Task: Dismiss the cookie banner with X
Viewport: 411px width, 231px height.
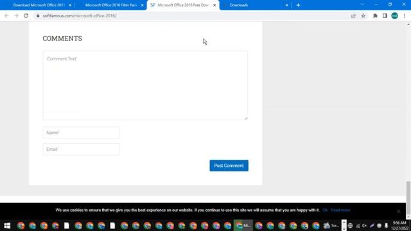Action: pos(398,211)
